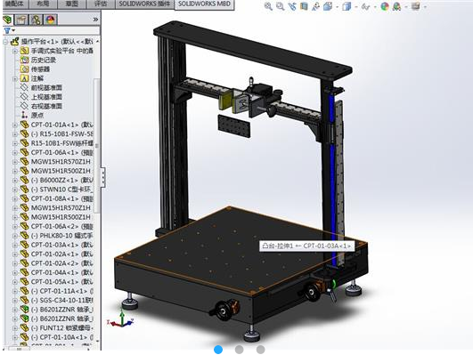Open the Display Style dropdown cube
This screenshot has height=355, width=473.
[x=347, y=6]
